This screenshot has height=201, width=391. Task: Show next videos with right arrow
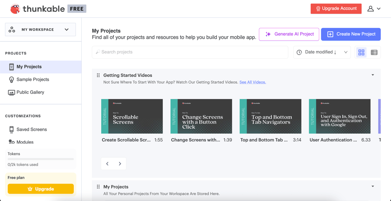point(120,164)
